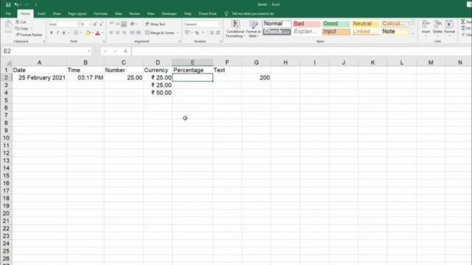The width and height of the screenshot is (472, 265).
Task: Center text horizontally in the Alignment group
Action: 118,32
